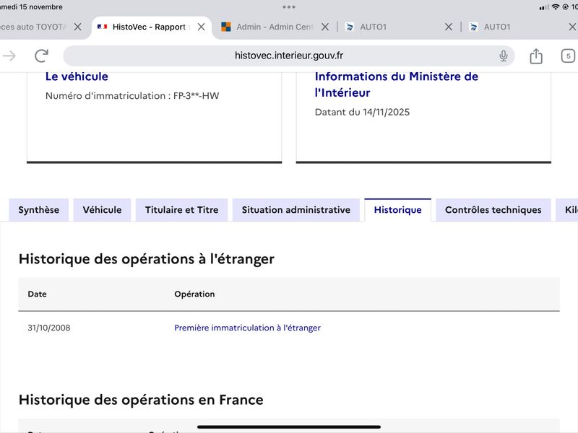The width and height of the screenshot is (578, 433).
Task: Open the Synthèse tab
Action: [39, 210]
